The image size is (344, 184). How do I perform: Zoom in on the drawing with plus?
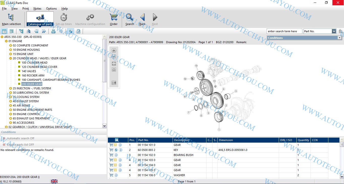[x=114, y=50]
